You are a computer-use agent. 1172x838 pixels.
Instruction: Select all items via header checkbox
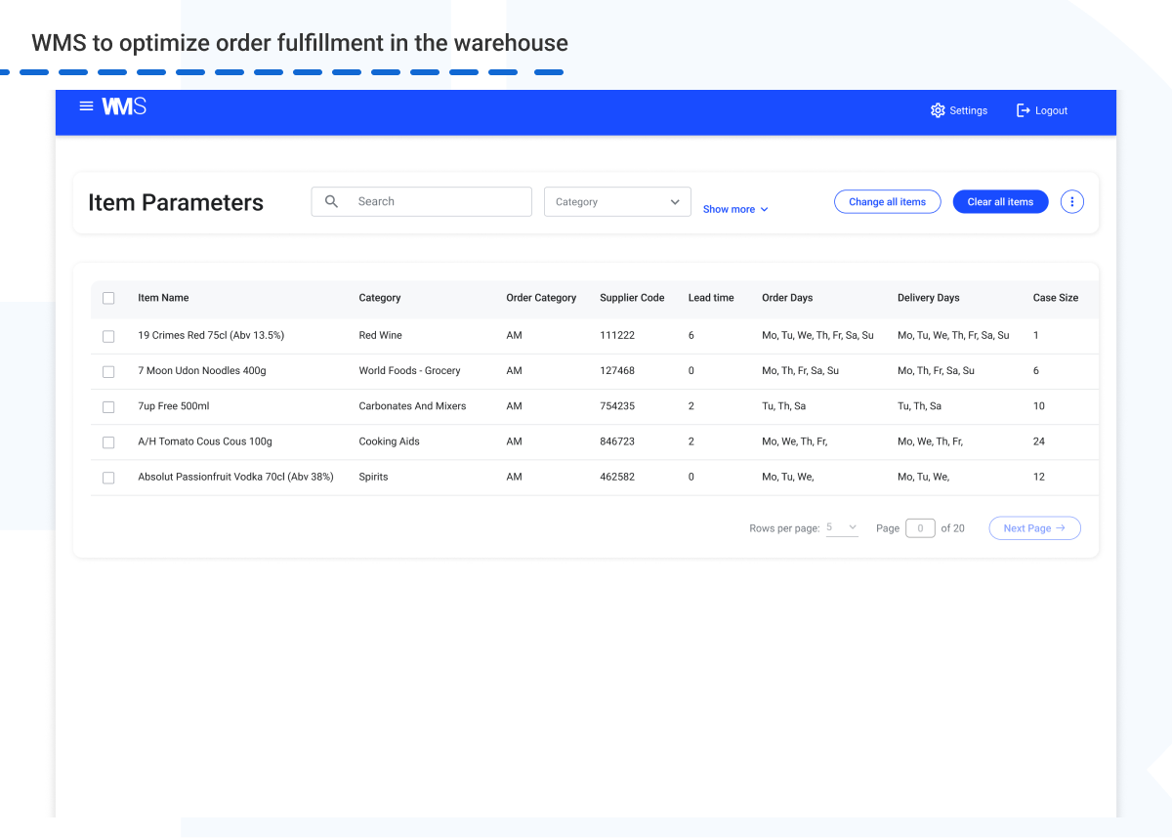point(108,298)
